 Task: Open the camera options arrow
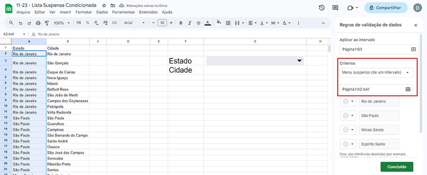click(x=357, y=8)
